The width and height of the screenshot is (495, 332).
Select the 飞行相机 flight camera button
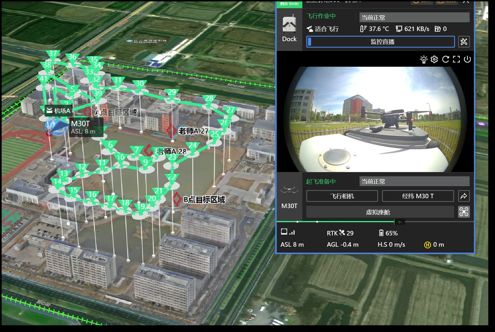click(342, 196)
